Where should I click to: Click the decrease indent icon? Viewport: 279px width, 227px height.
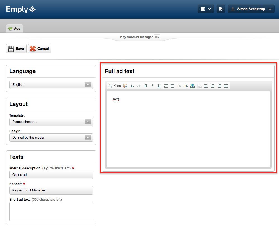tap(179, 86)
